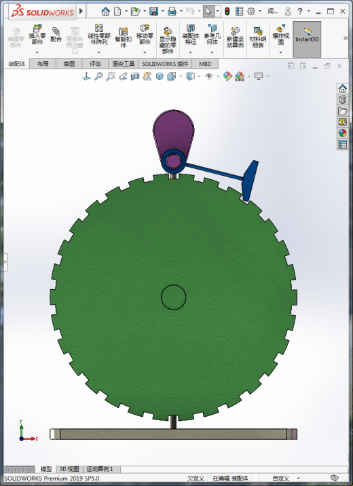Switch to the 草图 (Sketch) tab
Viewport: 353px width, 486px height.
pyautogui.click(x=69, y=64)
